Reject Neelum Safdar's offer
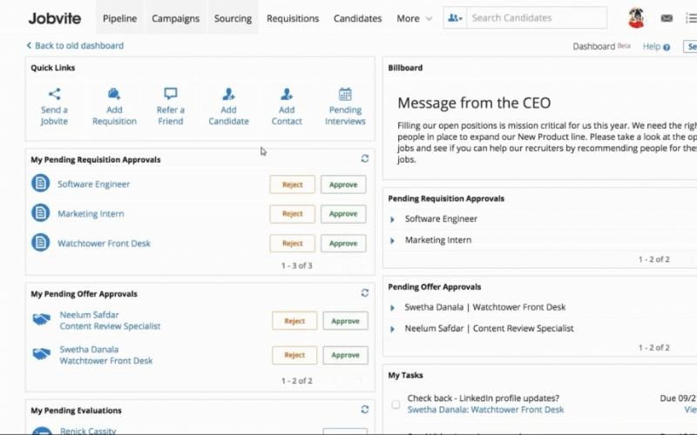 pyautogui.click(x=294, y=321)
